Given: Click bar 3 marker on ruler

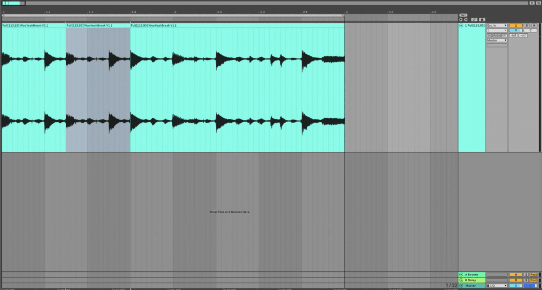Looking at the screenshot, I should [346, 12].
